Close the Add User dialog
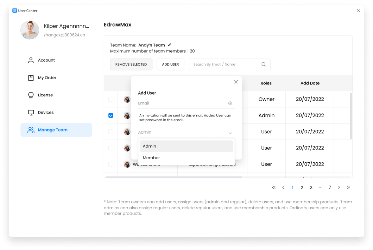The width and height of the screenshot is (373, 250). pos(236,82)
